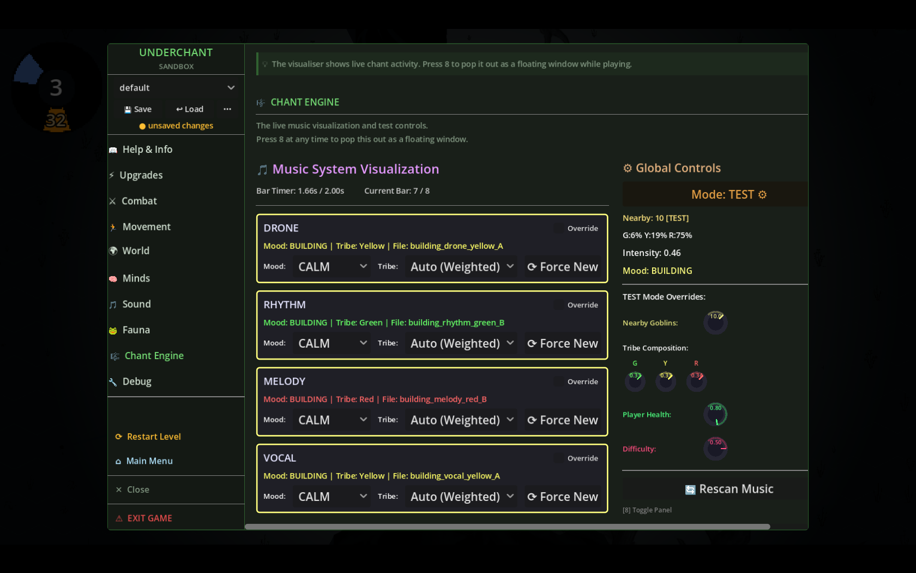The image size is (916, 573).
Task: Click the World globe icon in sidebar
Action: tap(113, 251)
